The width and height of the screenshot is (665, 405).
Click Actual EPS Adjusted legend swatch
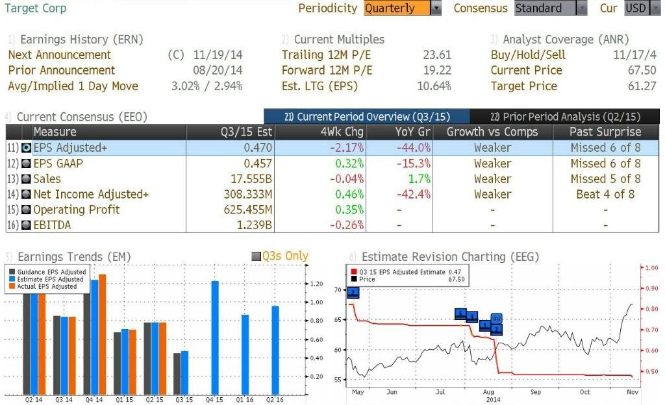click(12, 286)
